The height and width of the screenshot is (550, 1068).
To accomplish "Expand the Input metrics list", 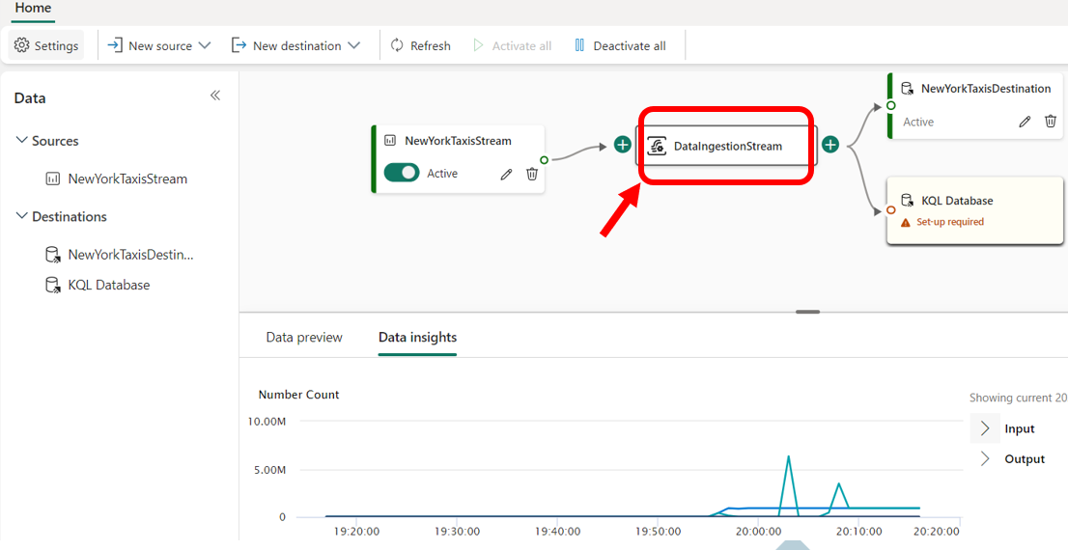I will (985, 428).
